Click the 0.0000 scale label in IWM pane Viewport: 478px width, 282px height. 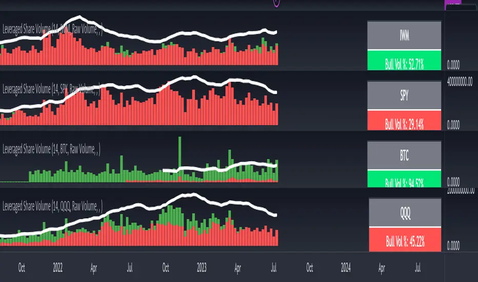click(x=453, y=65)
